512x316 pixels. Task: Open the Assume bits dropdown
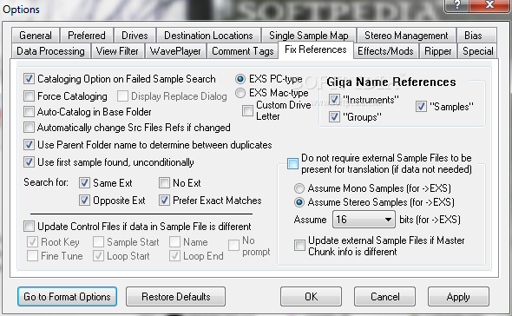click(x=364, y=220)
